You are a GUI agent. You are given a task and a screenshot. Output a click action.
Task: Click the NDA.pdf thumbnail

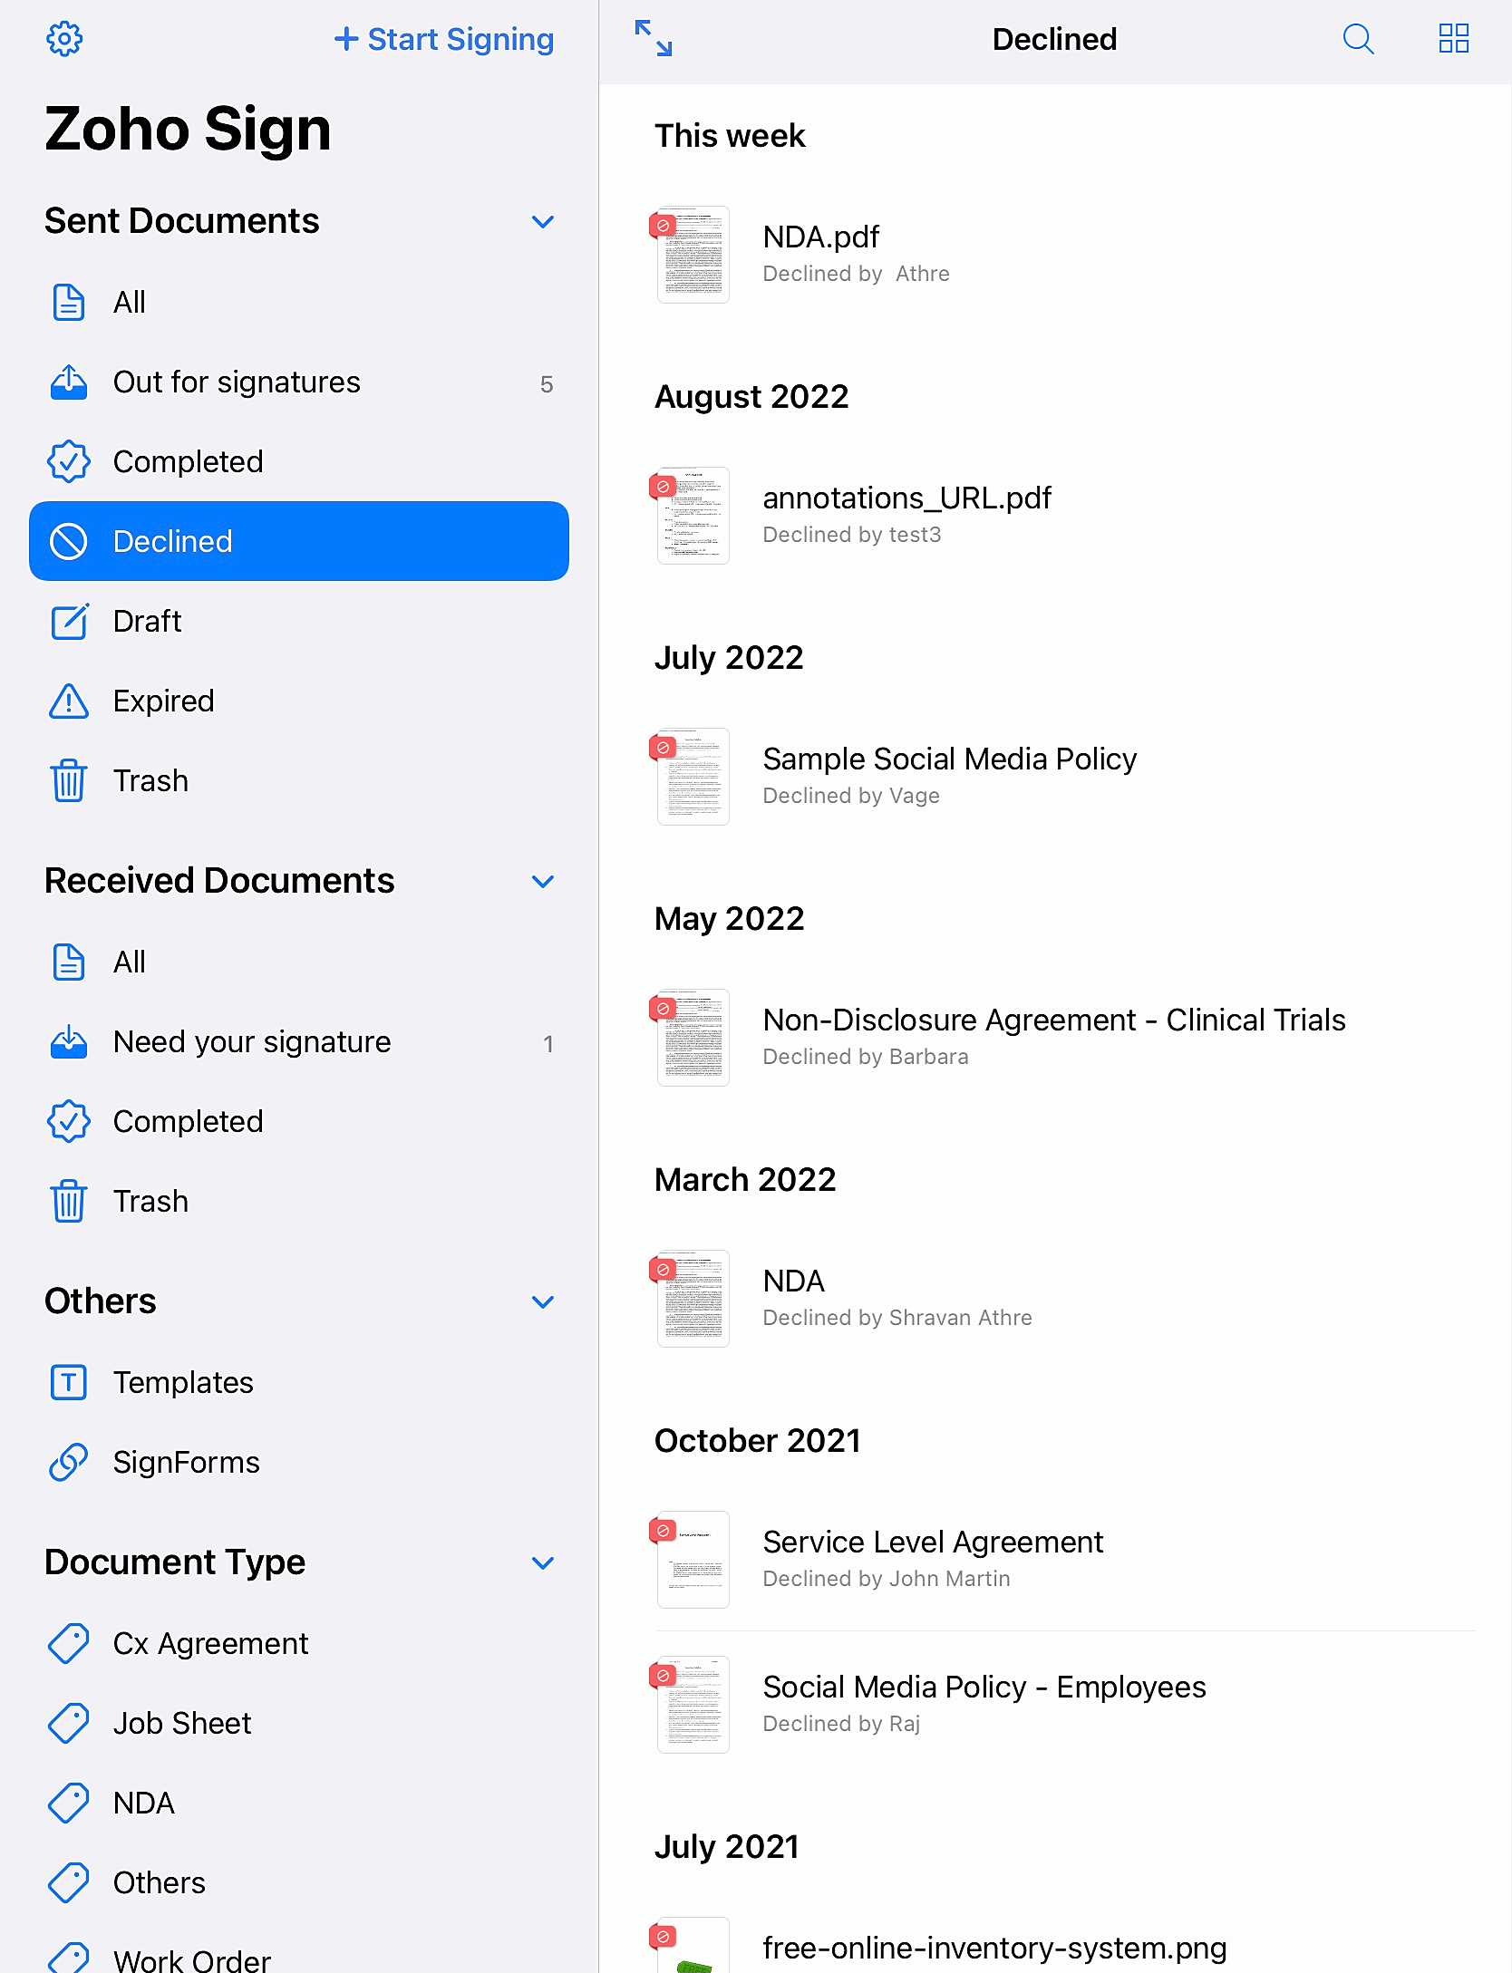[x=693, y=255]
